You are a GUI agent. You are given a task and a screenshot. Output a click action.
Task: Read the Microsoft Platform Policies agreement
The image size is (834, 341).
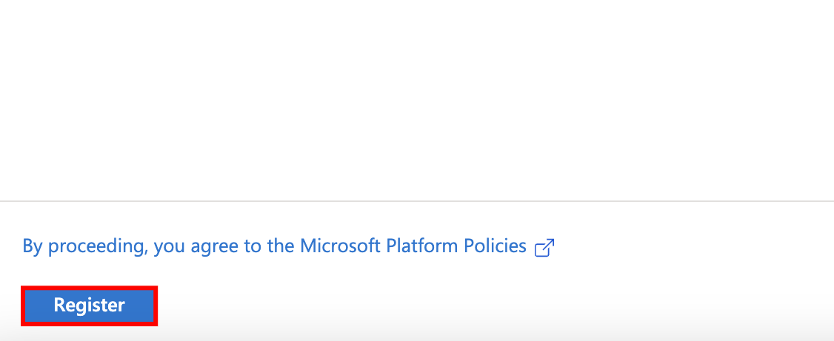[x=274, y=246]
